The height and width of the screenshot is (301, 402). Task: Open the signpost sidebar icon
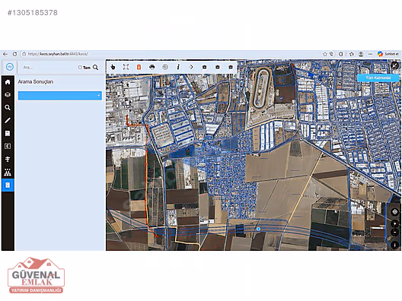(8, 159)
